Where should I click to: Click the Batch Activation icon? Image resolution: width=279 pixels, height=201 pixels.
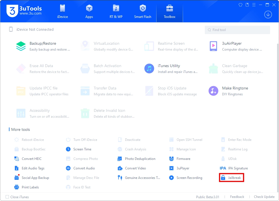85,68
